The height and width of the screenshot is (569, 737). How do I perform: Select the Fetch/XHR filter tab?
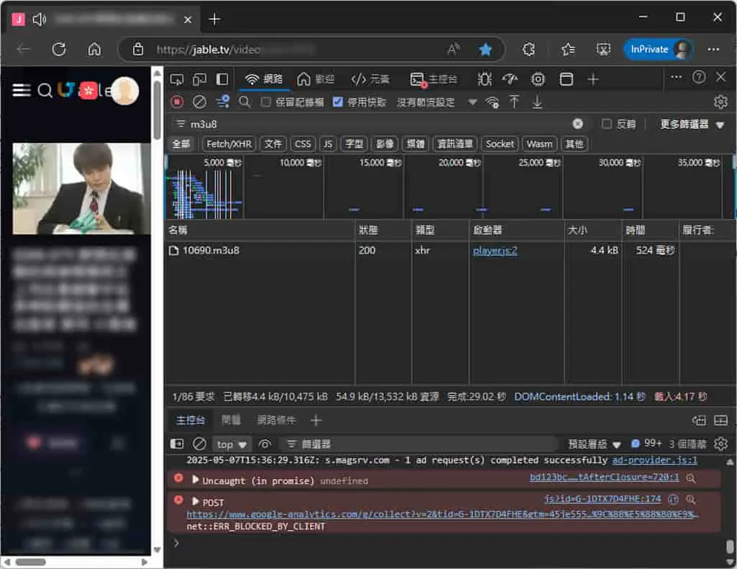(x=229, y=144)
